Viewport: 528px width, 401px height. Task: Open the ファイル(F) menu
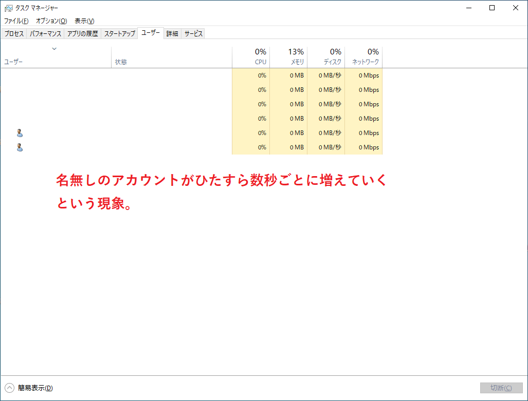(16, 21)
